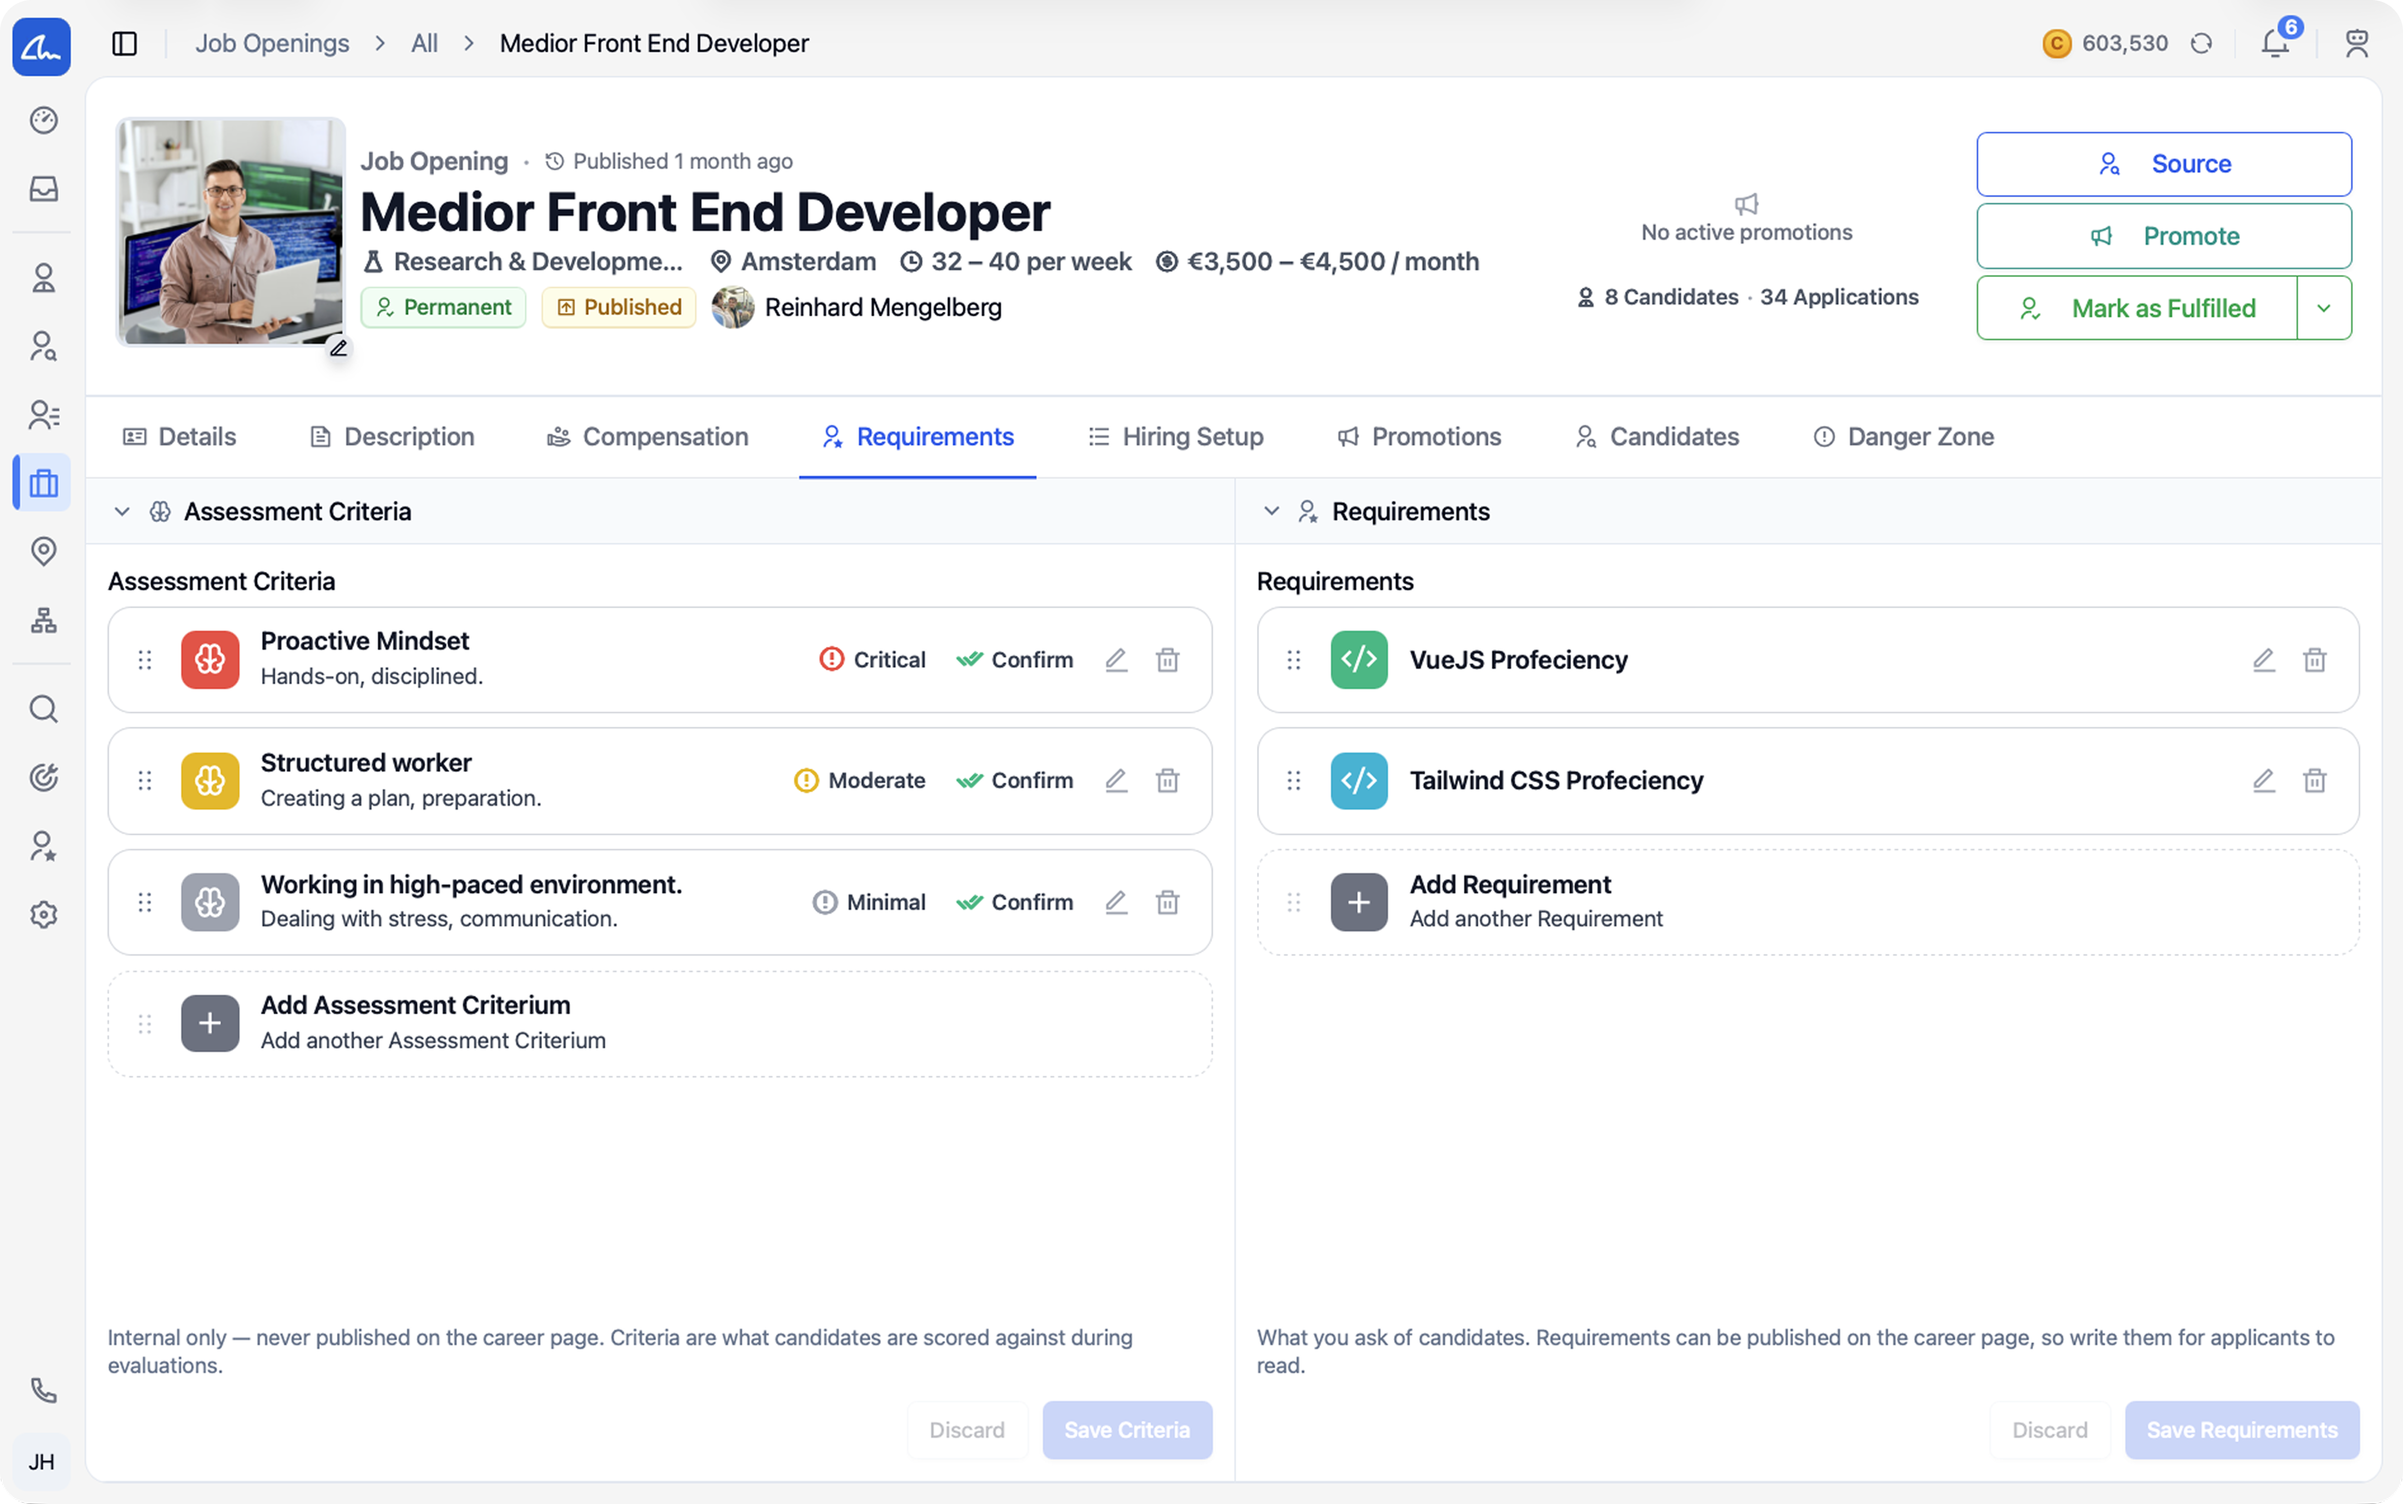Image resolution: width=2403 pixels, height=1504 pixels.
Task: Click Save Requirements
Action: click(2242, 1430)
